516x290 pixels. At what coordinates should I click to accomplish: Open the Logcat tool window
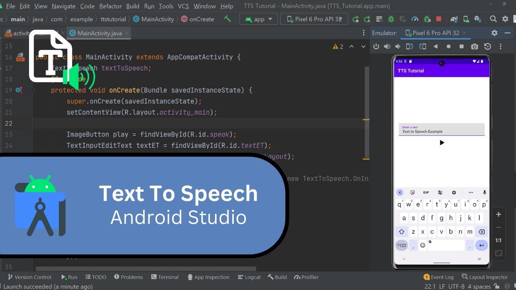click(249, 277)
